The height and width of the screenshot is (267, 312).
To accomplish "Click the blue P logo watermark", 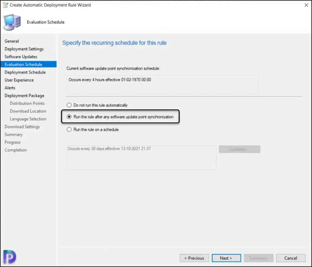I will [10, 257].
